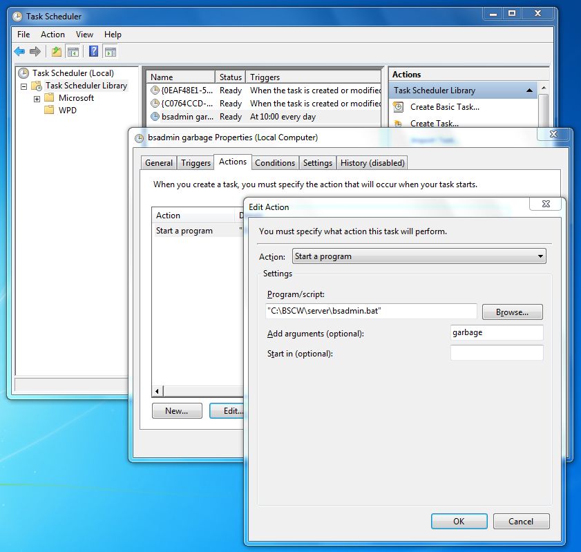Open the Action type dropdown
This screenshot has width=581, height=552.
419,256
